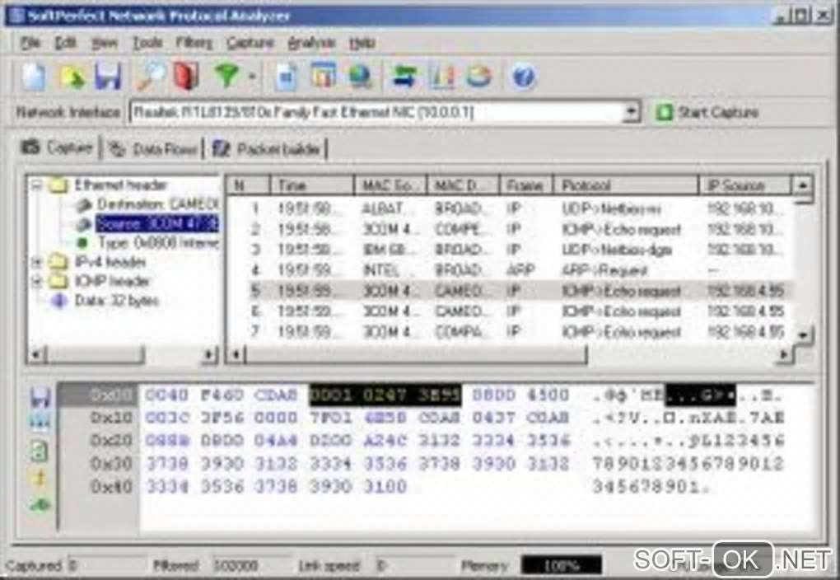Image resolution: width=840 pixels, height=580 pixels.
Task: Click the highlighted hex bytes 0001 0247 3E95
Action: coord(385,395)
